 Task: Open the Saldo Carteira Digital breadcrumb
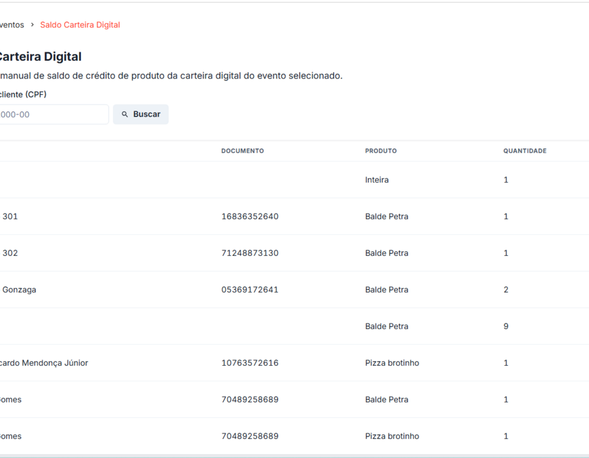80,25
